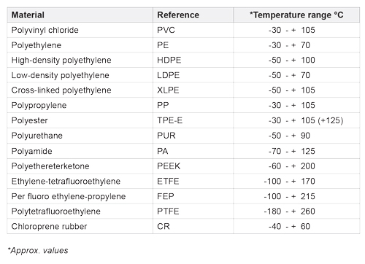Select the HDPE reference cell
Screen dimensions: 365x264
point(193,60)
